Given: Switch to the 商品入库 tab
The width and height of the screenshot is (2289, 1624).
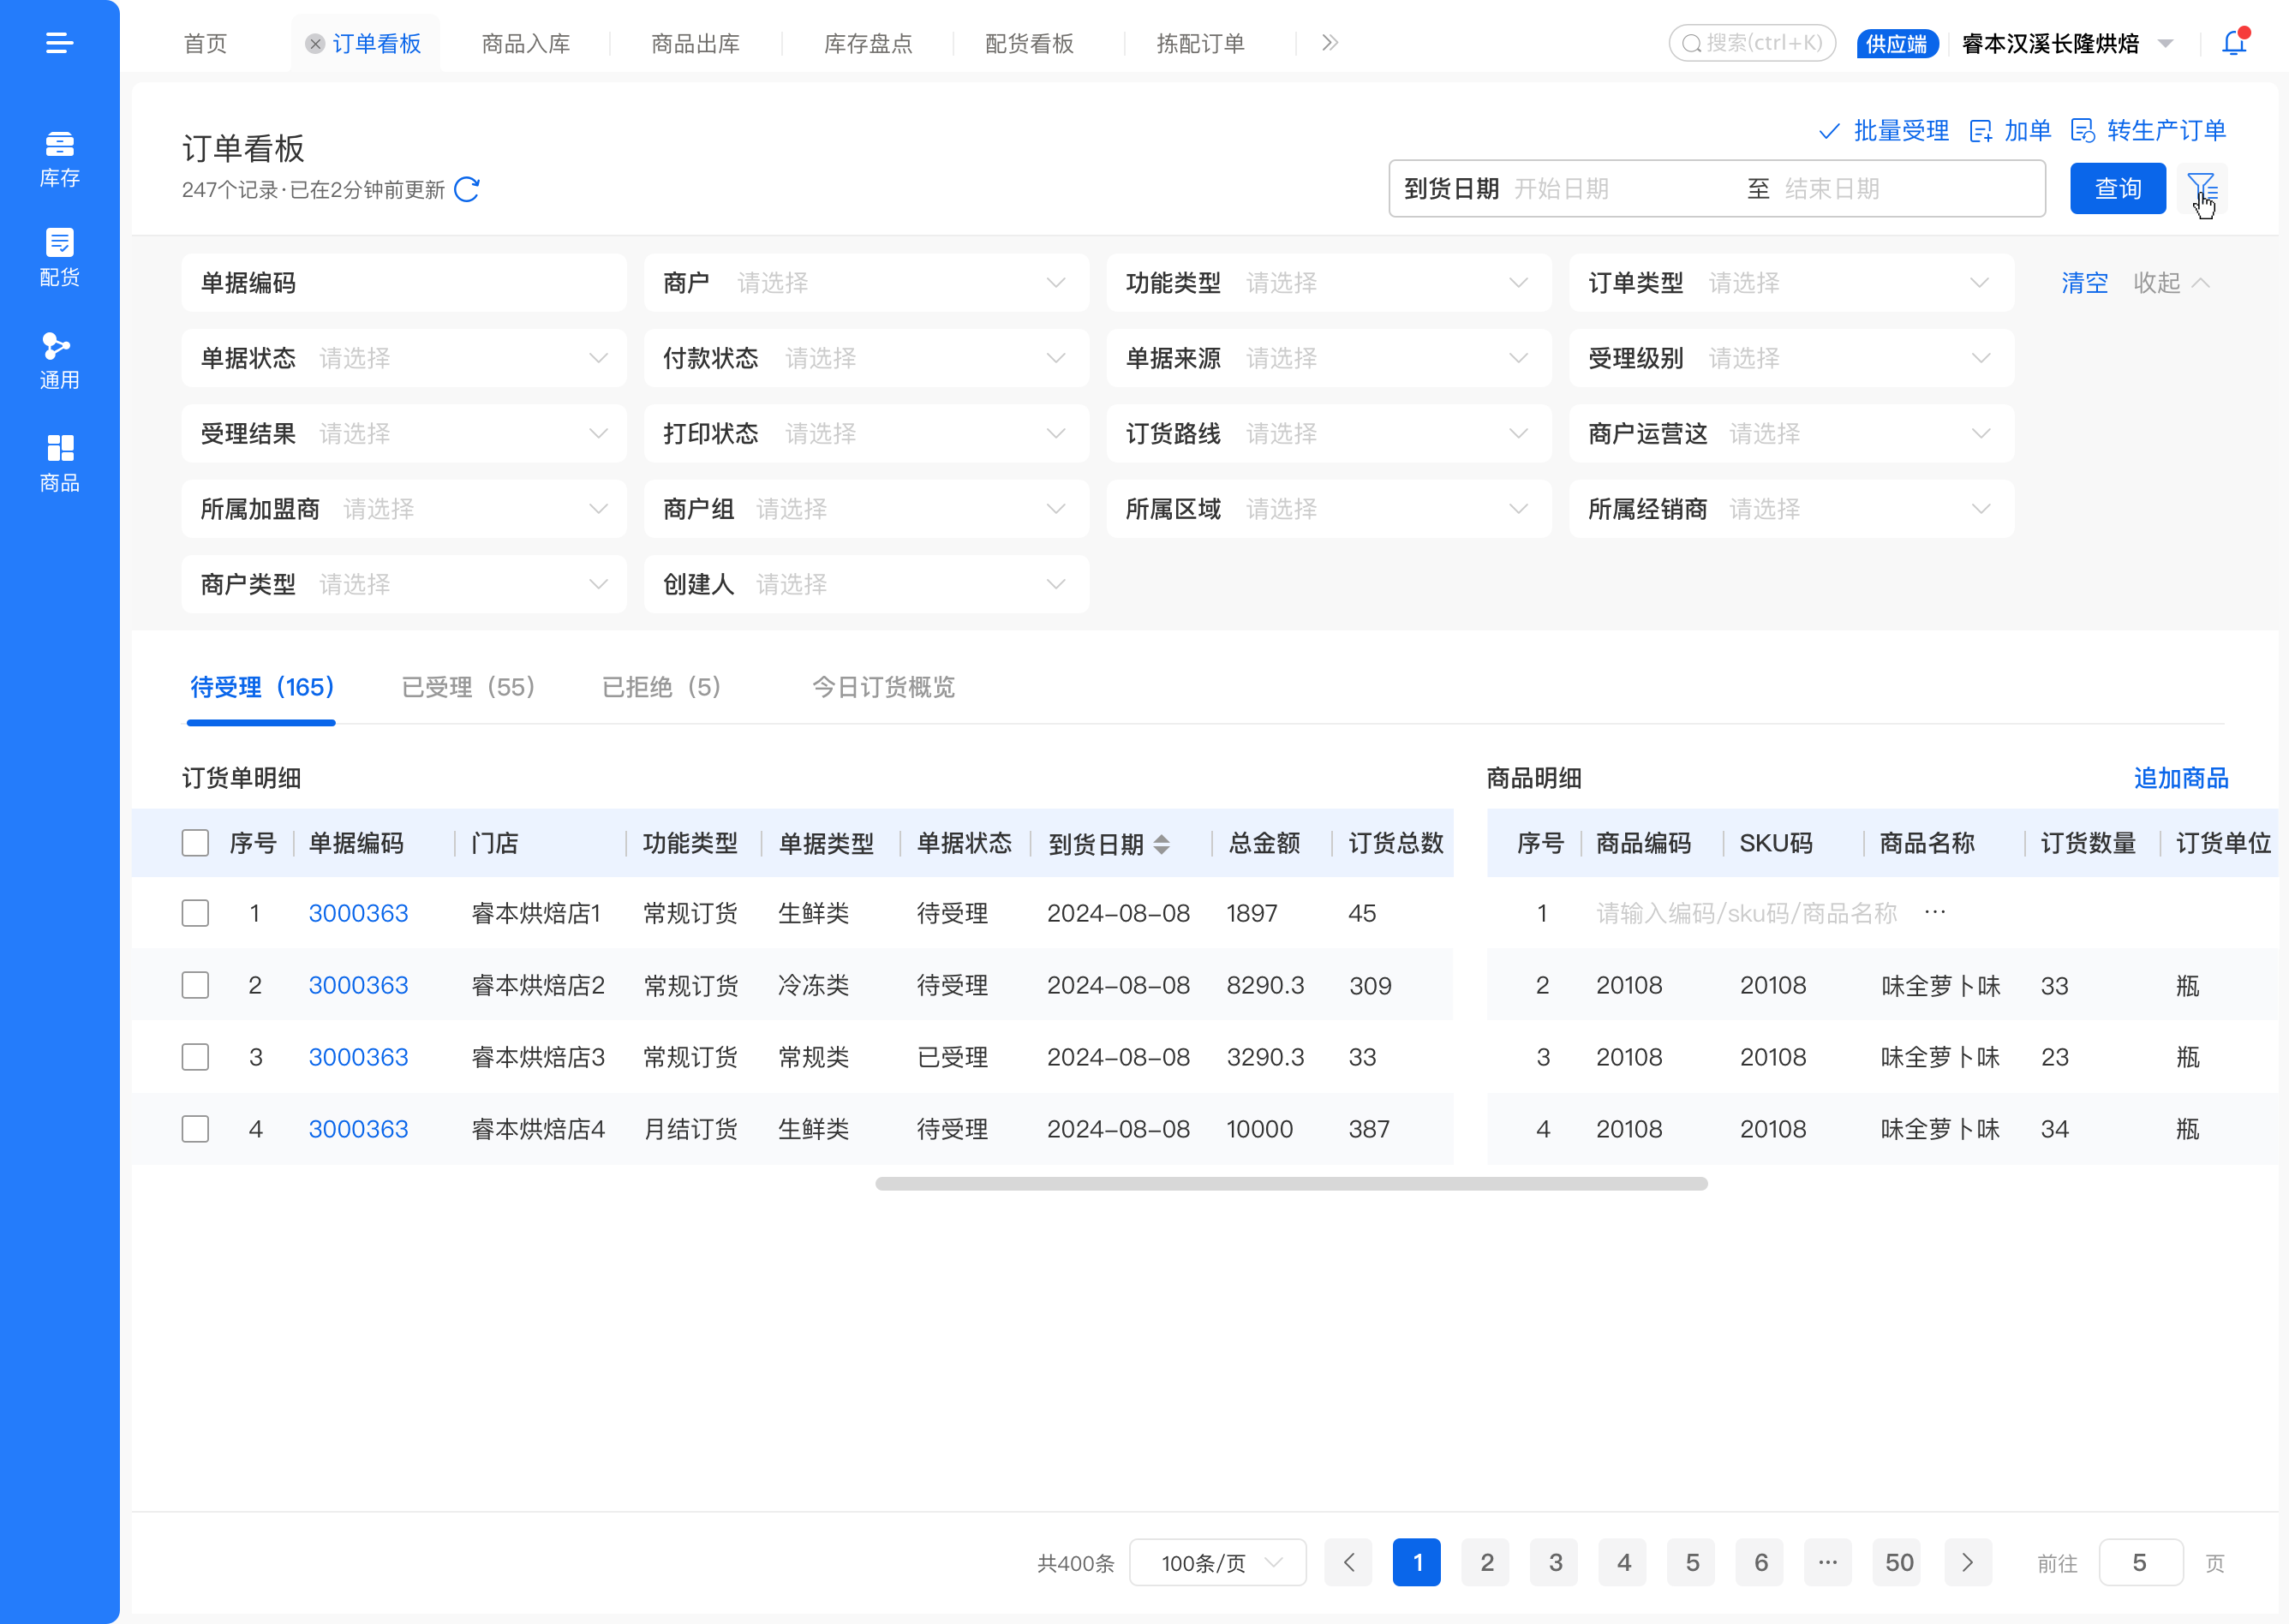Looking at the screenshot, I should click(x=525, y=44).
